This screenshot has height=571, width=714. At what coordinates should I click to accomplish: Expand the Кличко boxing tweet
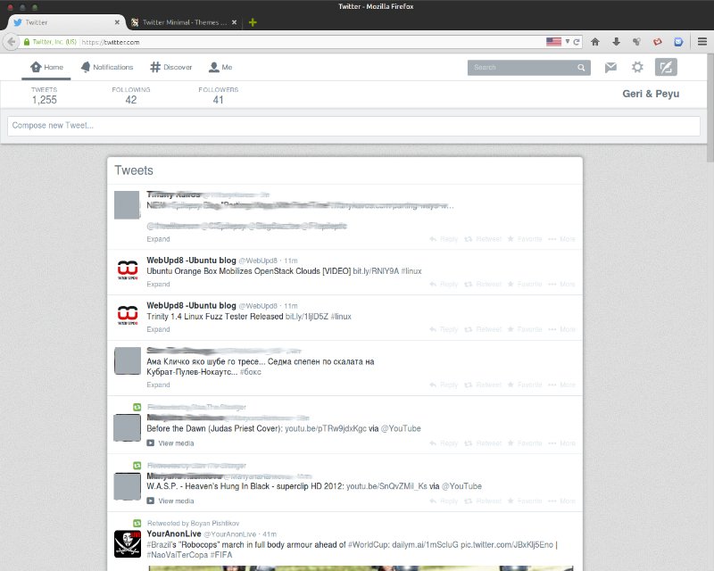coord(158,385)
